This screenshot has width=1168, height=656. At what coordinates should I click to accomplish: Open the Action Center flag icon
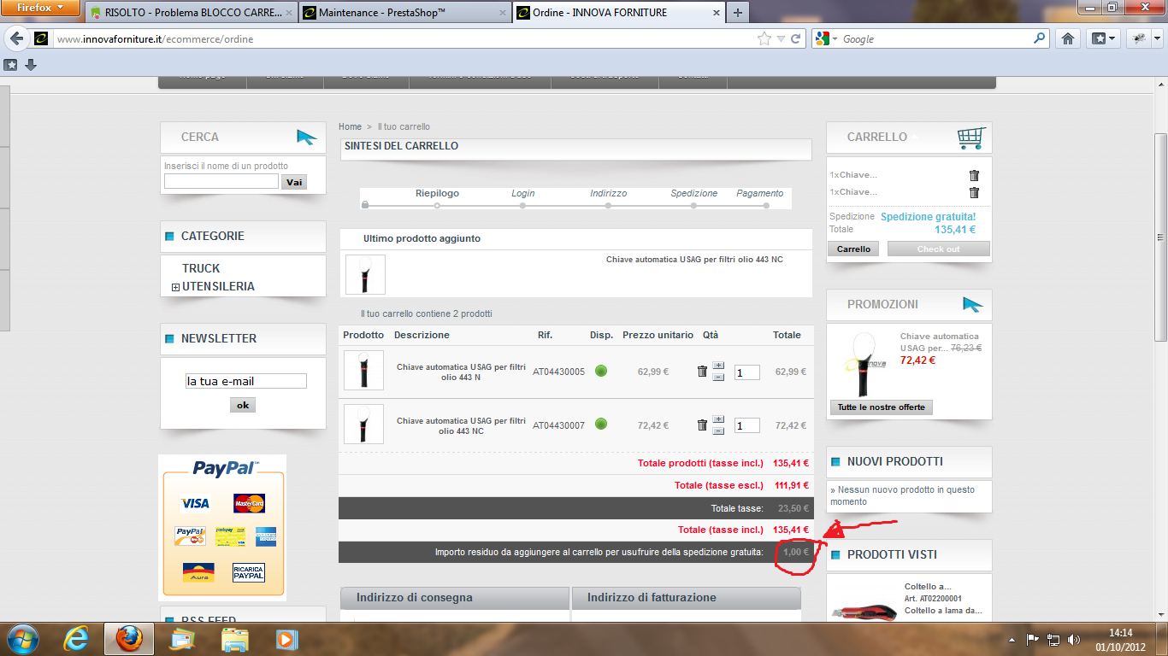(x=1033, y=639)
